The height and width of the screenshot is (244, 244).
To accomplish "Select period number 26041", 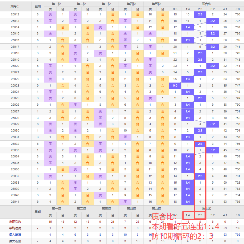I will coord(15,202).
